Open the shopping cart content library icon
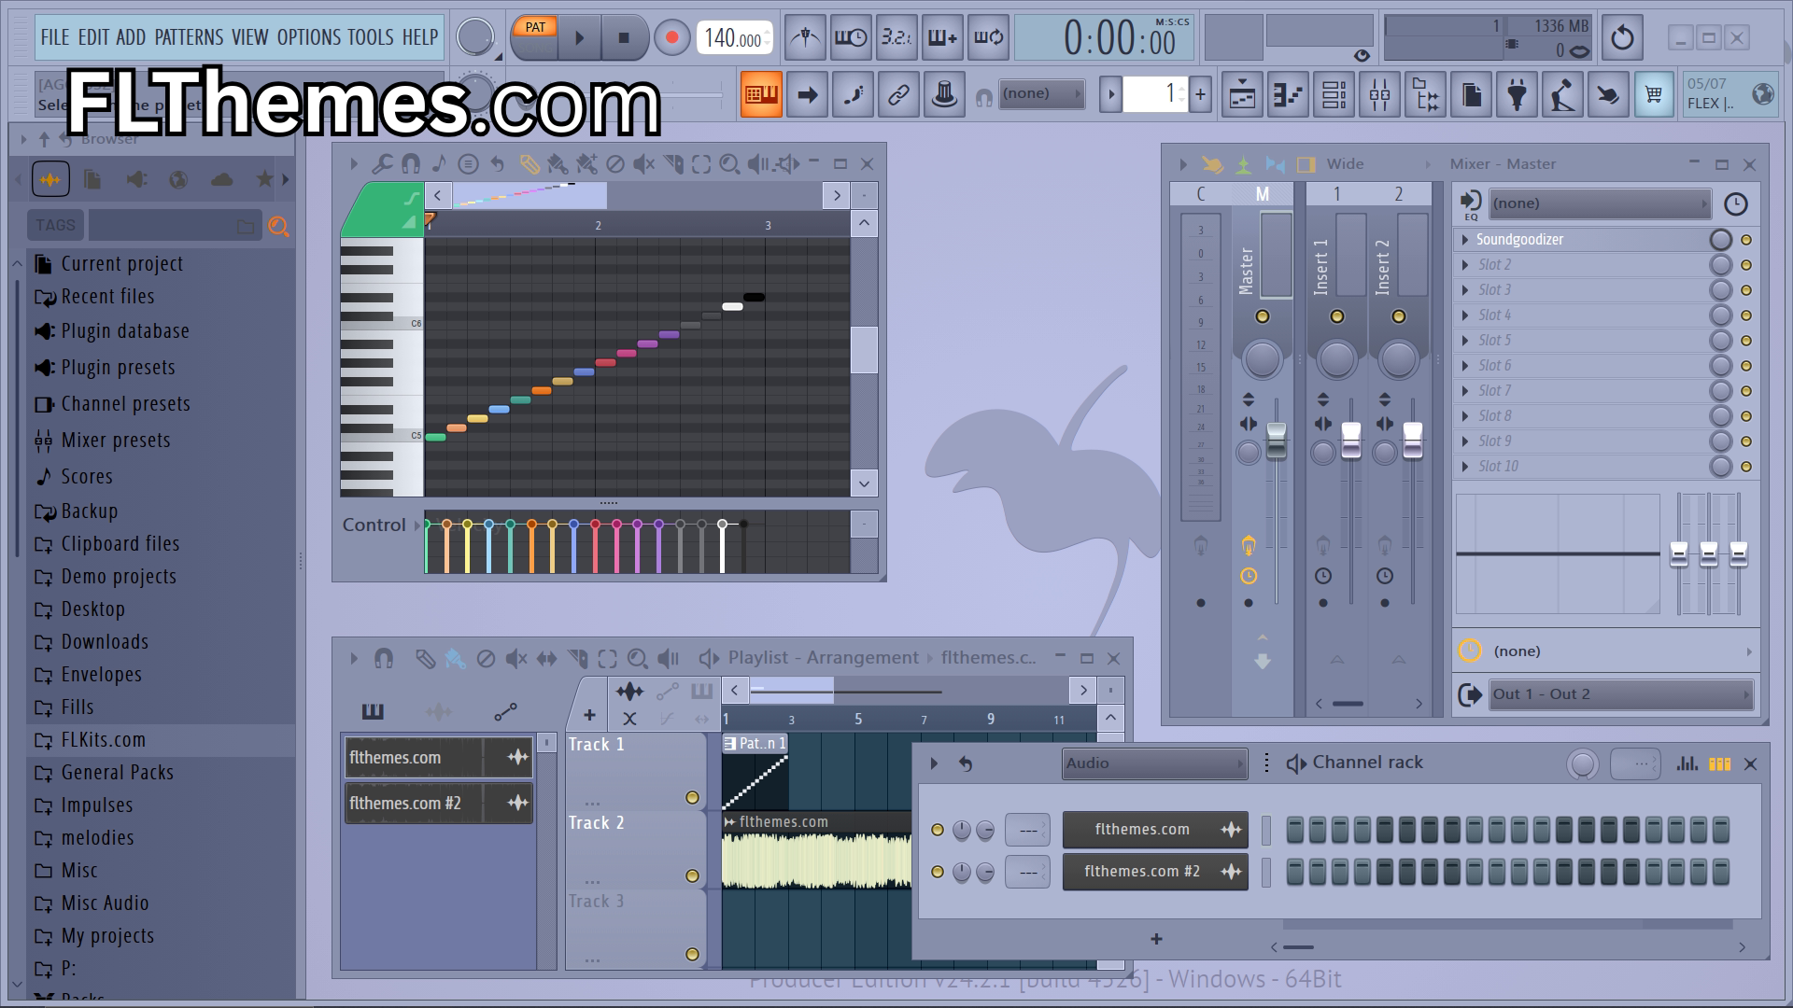Screen dimensions: 1793x1008 (1654, 94)
